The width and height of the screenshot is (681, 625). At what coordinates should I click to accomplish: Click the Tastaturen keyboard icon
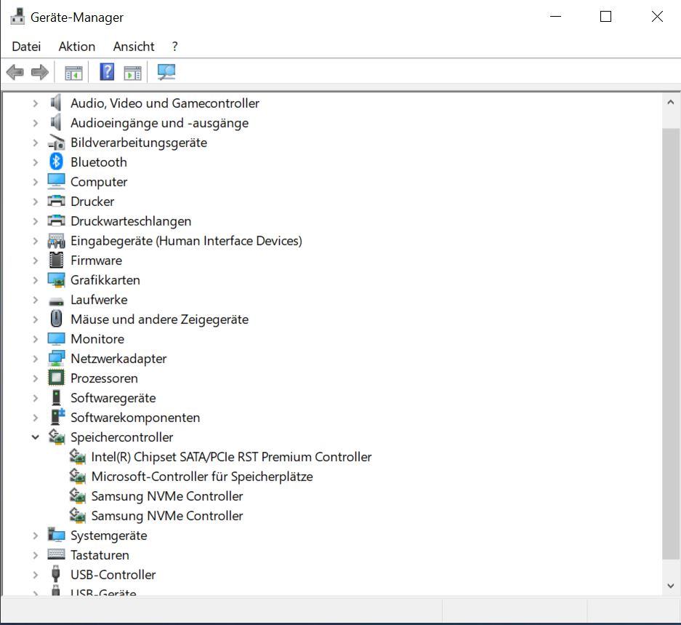click(56, 554)
